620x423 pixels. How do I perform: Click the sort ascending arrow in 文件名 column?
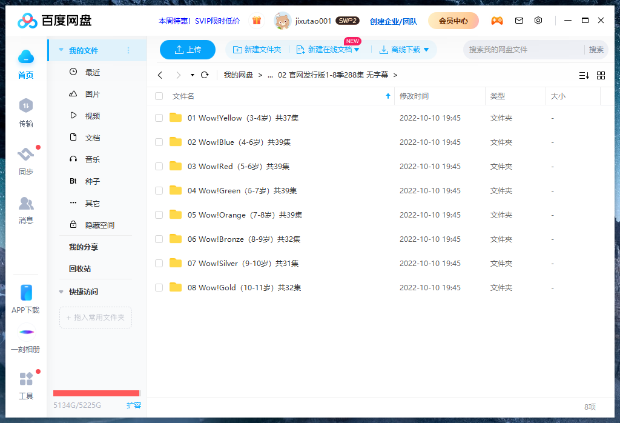pos(388,96)
